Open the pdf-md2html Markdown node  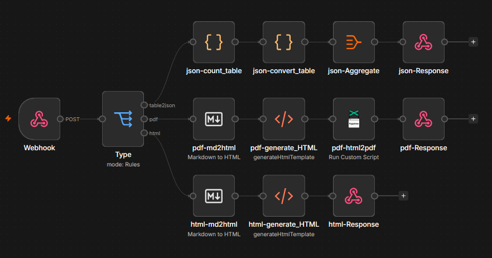tap(214, 119)
